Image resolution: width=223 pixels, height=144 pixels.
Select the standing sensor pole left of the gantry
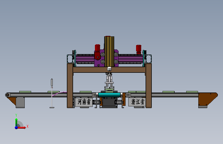(52, 93)
